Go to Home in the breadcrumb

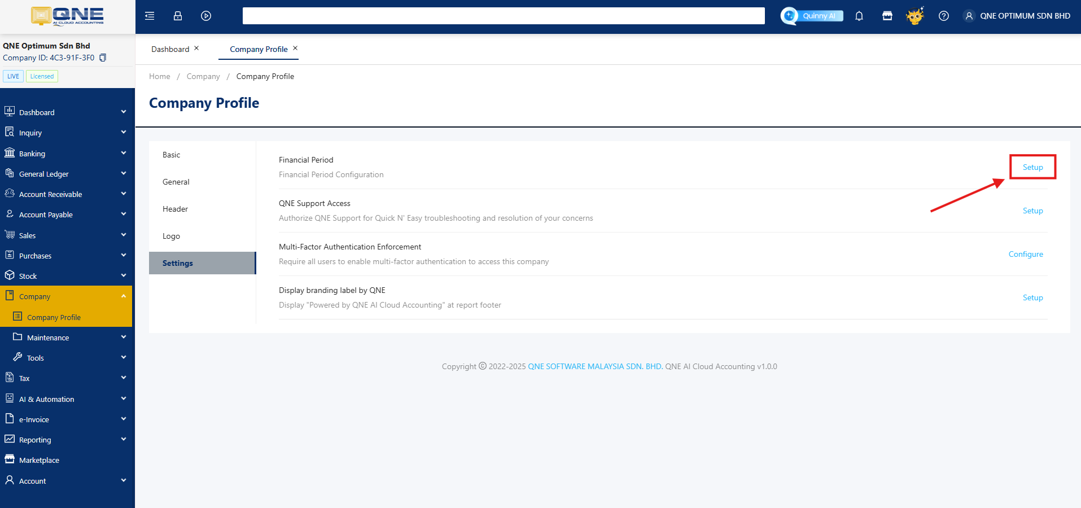tap(159, 76)
